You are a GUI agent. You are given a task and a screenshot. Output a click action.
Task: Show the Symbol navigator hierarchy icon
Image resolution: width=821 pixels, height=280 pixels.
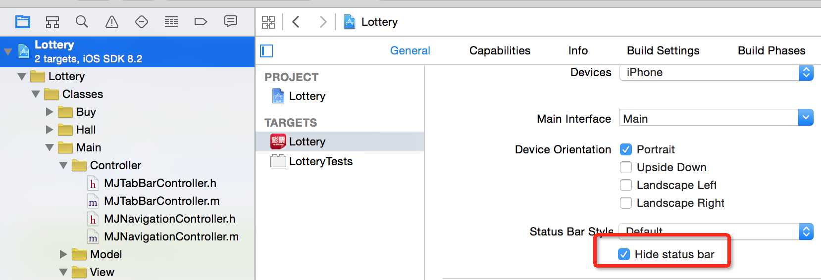(x=52, y=22)
